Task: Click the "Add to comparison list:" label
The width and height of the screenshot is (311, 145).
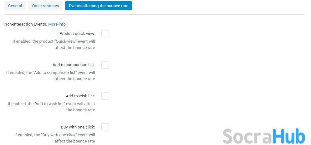Action: coord(74,65)
